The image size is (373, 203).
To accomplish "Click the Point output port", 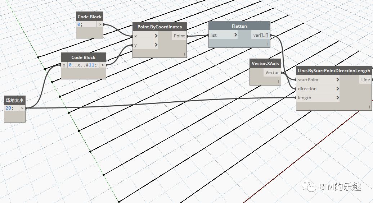I will tap(179, 36).
